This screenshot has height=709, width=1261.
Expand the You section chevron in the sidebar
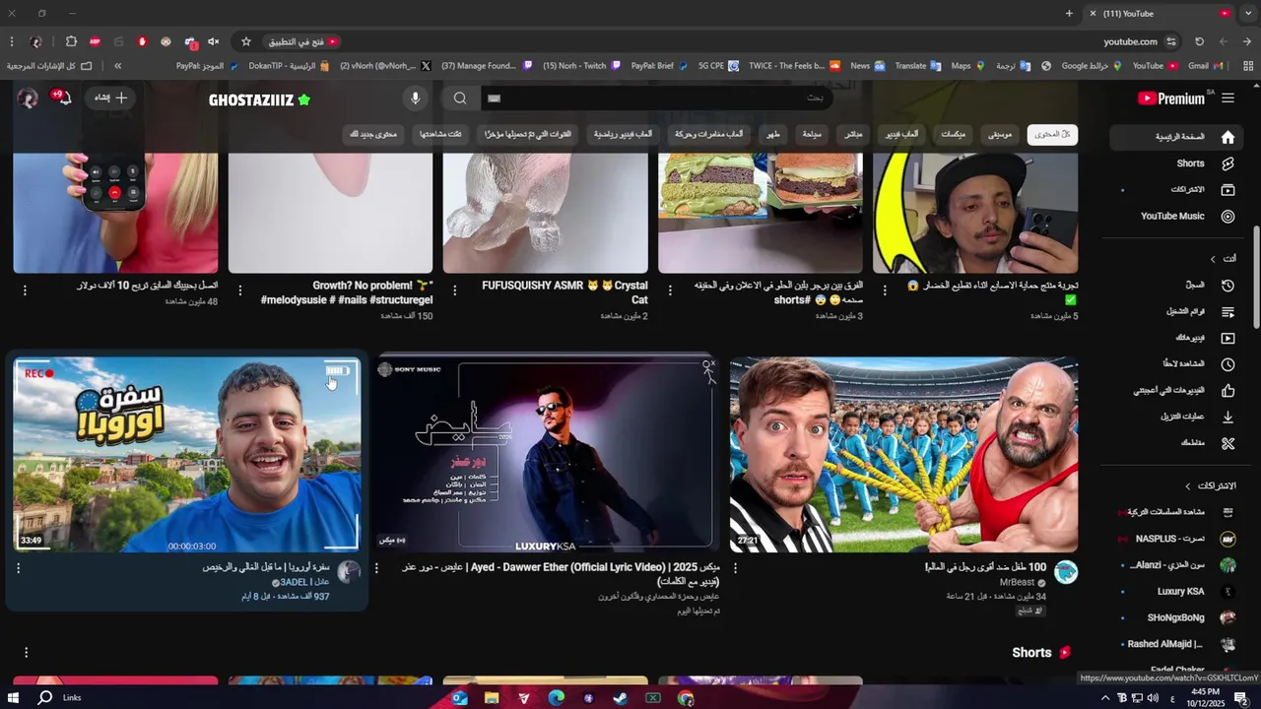coord(1213,259)
